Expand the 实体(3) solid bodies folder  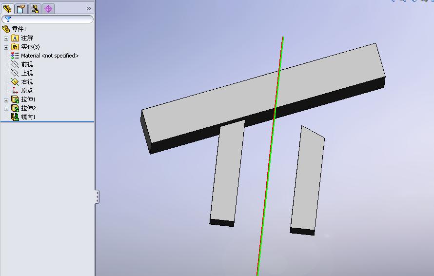(6, 47)
